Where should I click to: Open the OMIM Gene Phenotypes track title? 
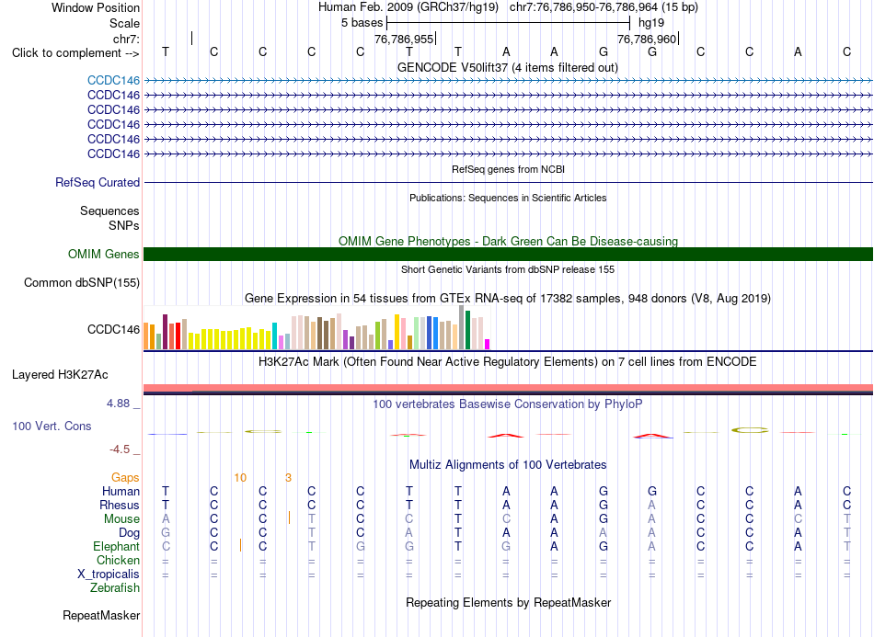click(508, 241)
